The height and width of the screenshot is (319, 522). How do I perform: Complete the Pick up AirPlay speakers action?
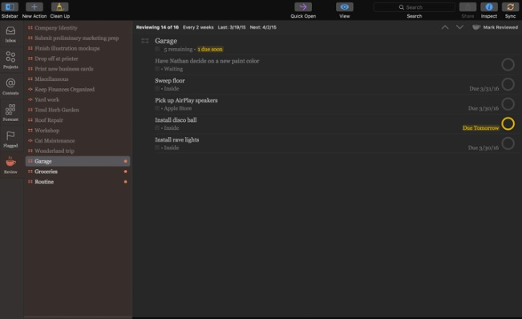click(x=508, y=103)
